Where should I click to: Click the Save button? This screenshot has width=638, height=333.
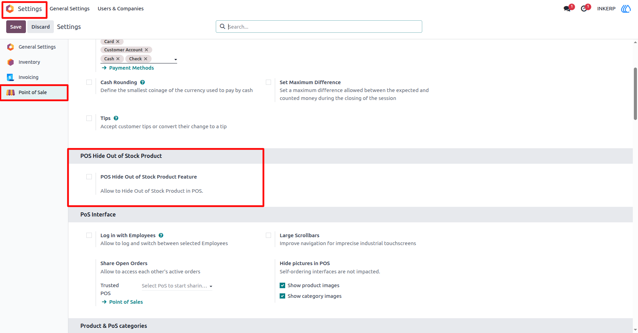[16, 27]
